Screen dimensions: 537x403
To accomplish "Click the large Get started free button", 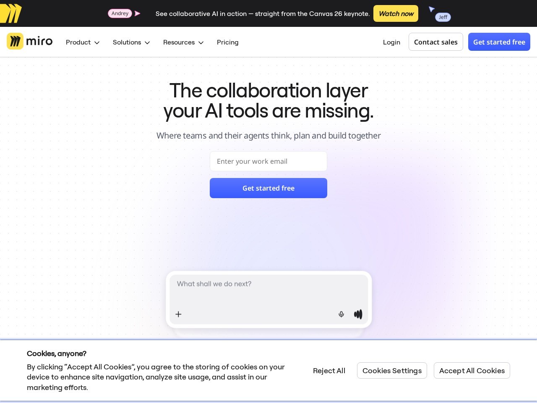I will pyautogui.click(x=268, y=188).
